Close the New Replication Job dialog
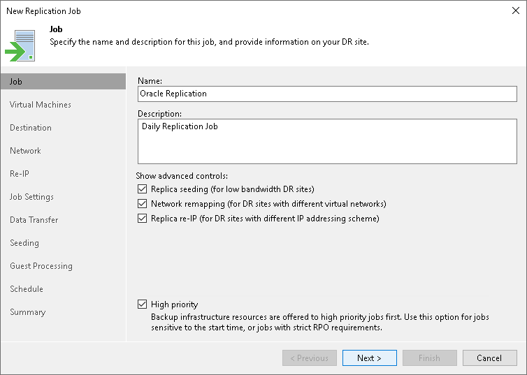Image resolution: width=527 pixels, height=375 pixels. 514,11
